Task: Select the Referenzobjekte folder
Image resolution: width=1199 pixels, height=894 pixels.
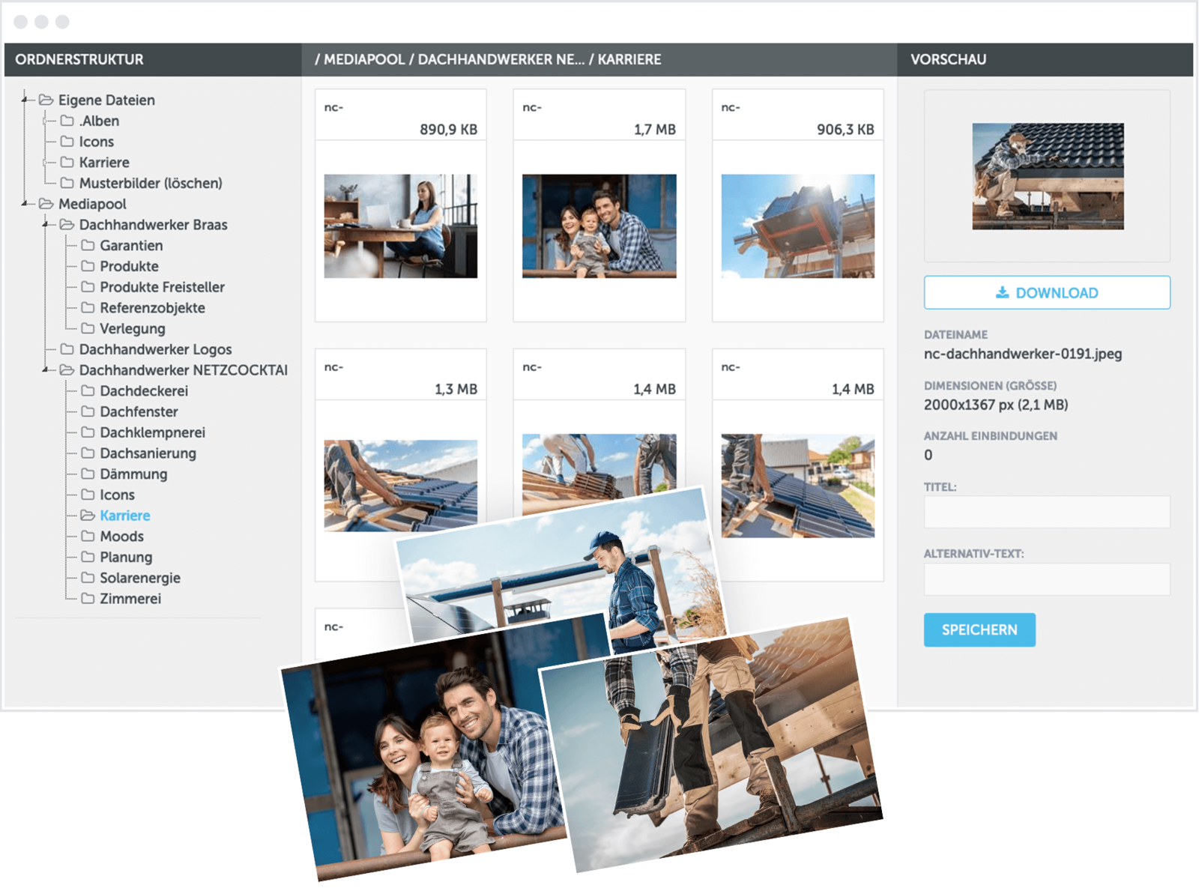Action: tap(152, 308)
